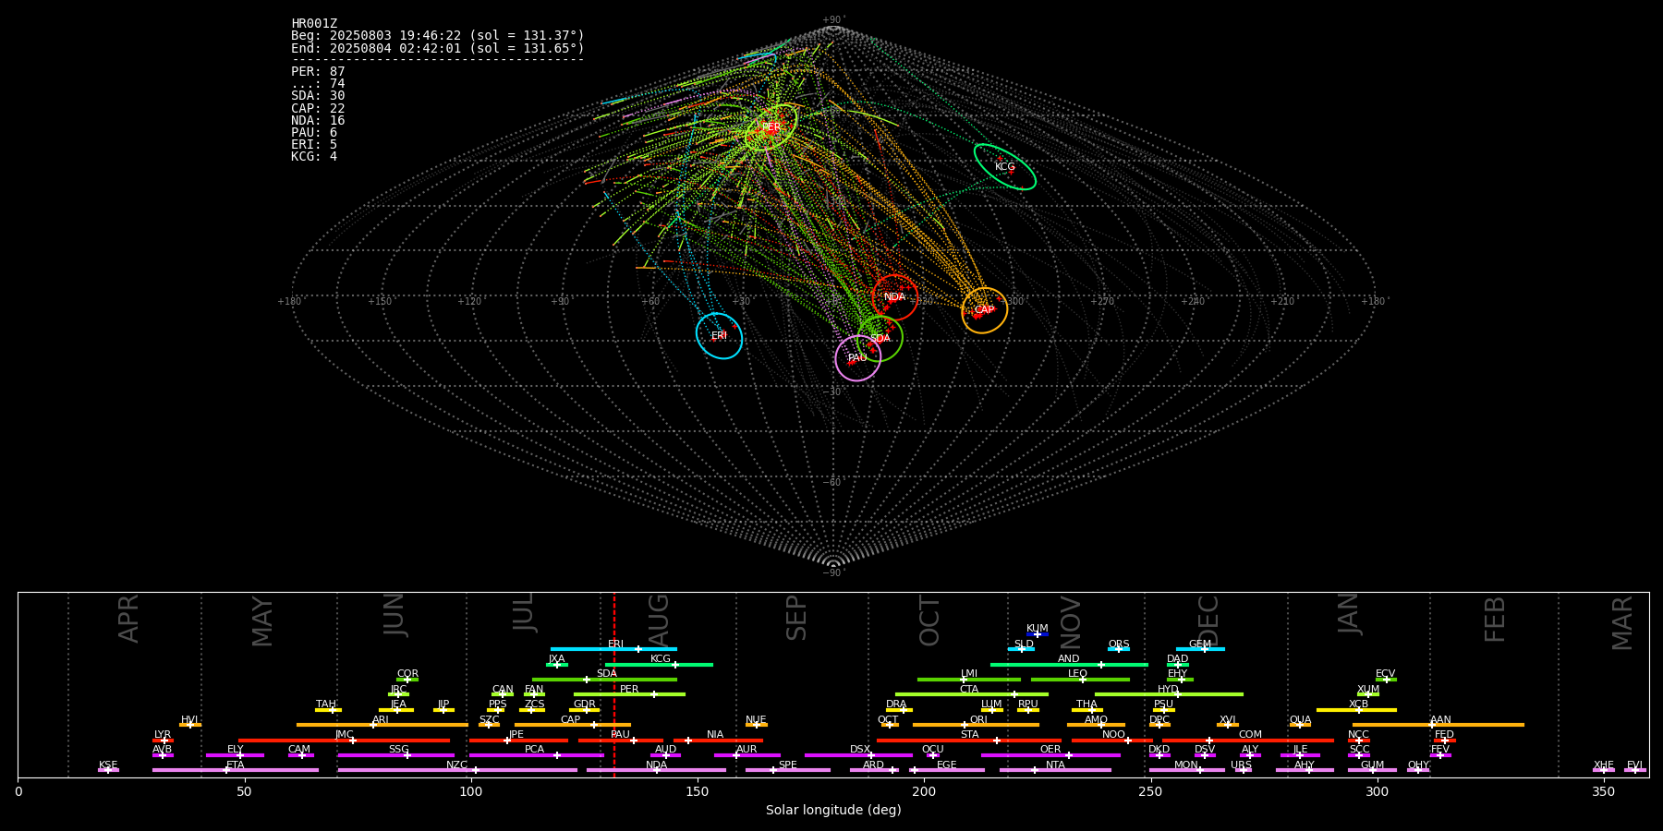Select the cyan ERI radiant circle
The image size is (1663, 831).
[719, 335]
